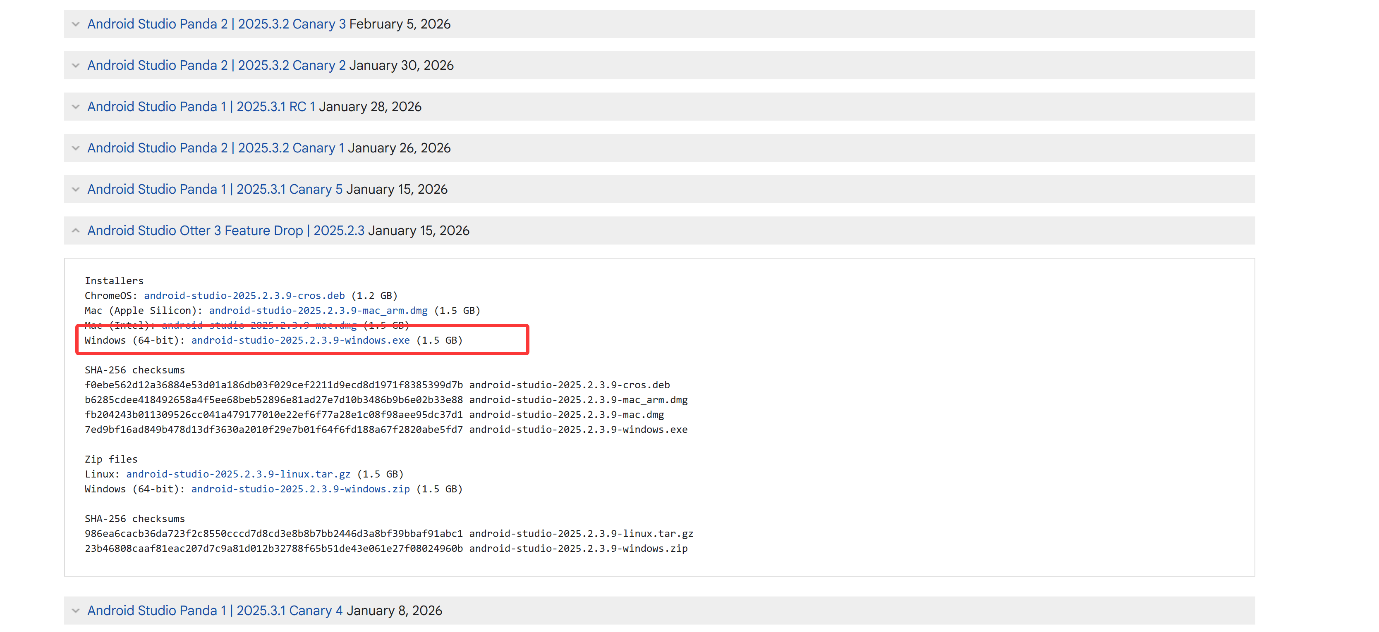Screen dimensions: 1379x632
Task: Click the ChromeOS: label
Action: tap(111, 296)
